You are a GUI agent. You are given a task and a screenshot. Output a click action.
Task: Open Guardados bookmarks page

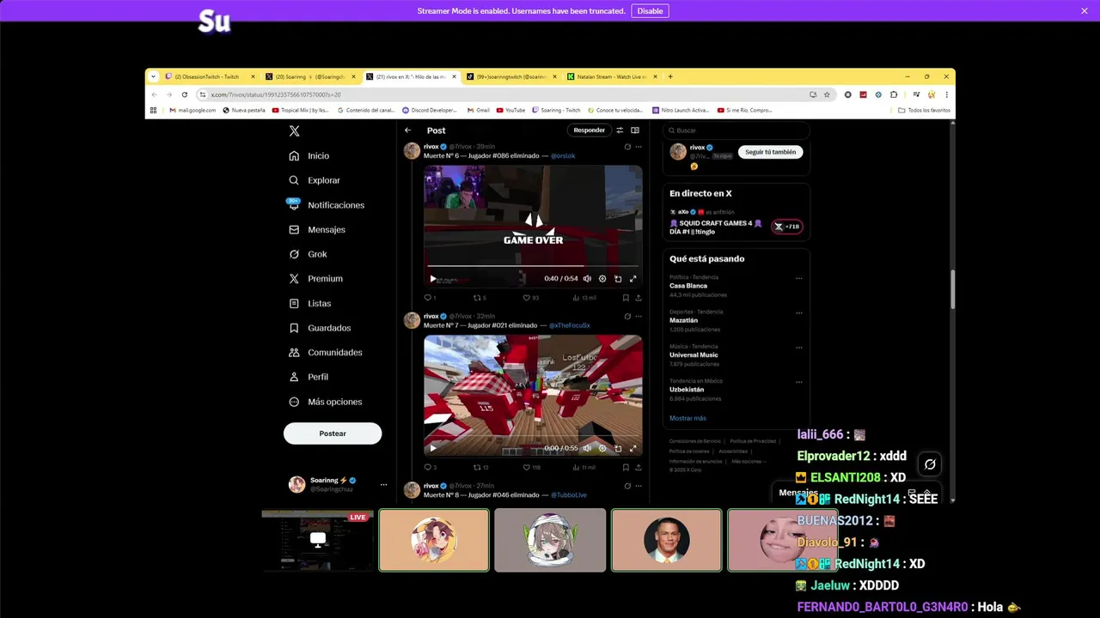(320, 328)
